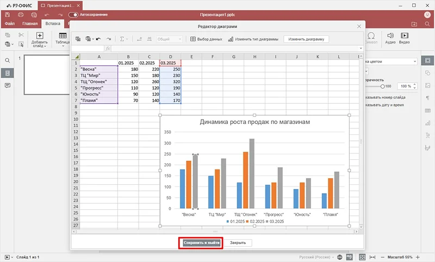Click the Open file location icon
The image size is (435, 262).
pos(414,24)
